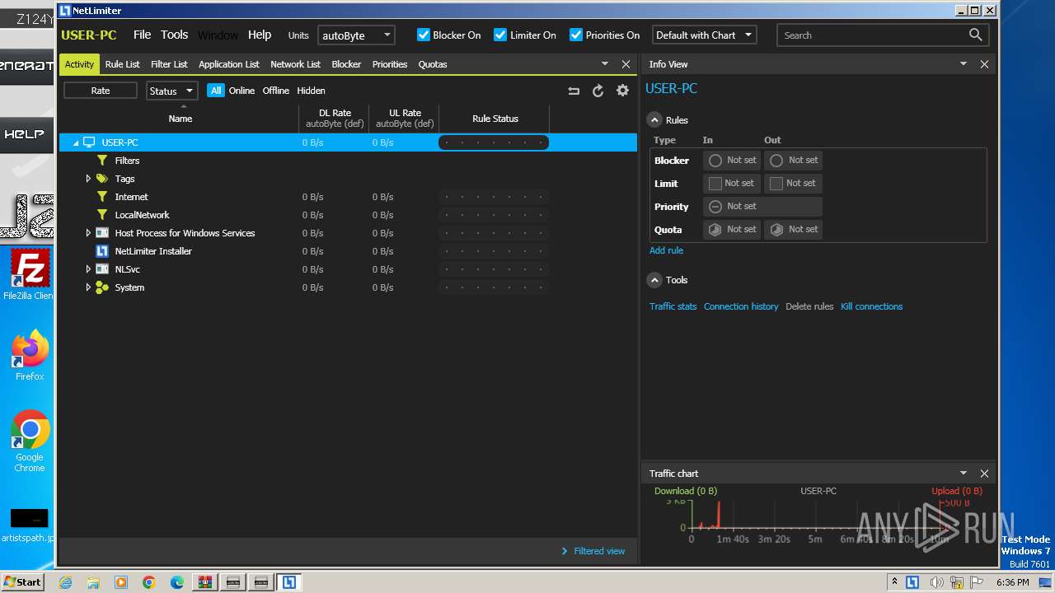Close the Activity panel with the X
Image resolution: width=1055 pixels, height=593 pixels.
626,64
